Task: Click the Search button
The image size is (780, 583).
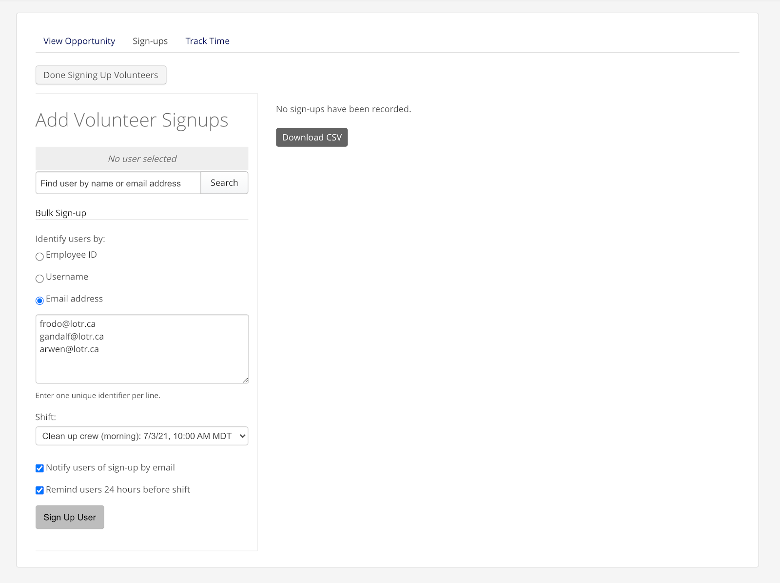Action: [x=224, y=183]
